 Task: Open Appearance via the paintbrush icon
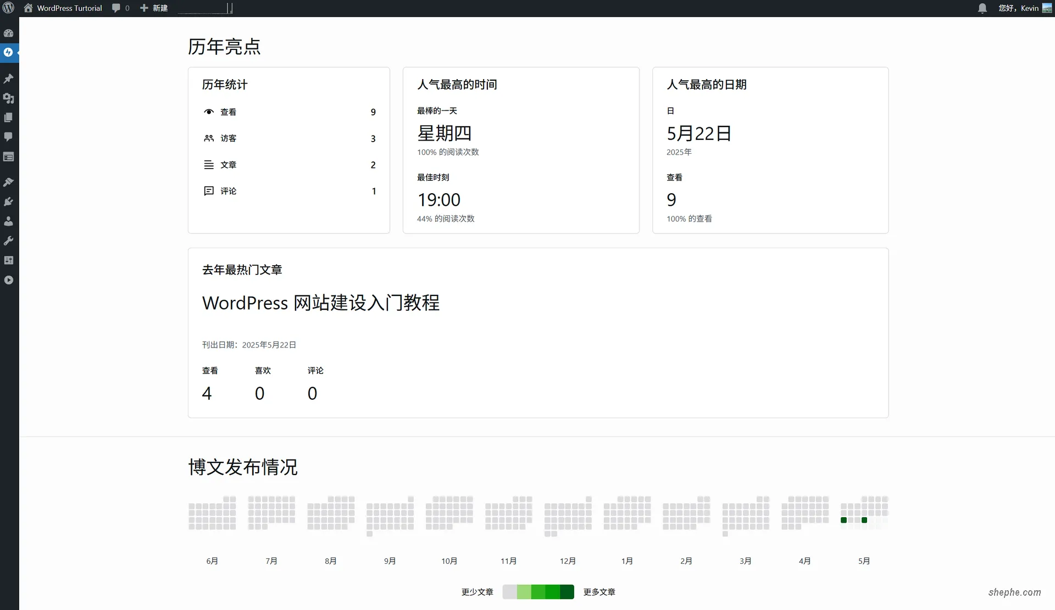pos(9,182)
